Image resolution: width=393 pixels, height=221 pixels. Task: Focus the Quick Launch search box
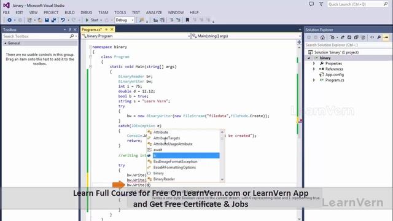click(x=357, y=4)
